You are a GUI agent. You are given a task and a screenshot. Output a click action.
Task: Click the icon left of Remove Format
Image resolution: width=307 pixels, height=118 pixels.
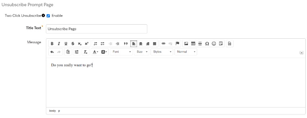click(x=76, y=52)
